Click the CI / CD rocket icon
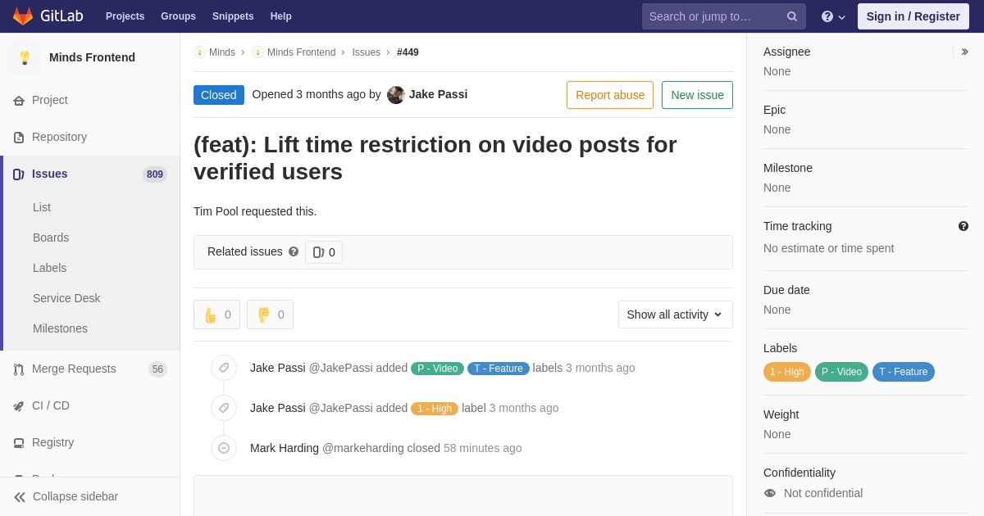 [19, 406]
